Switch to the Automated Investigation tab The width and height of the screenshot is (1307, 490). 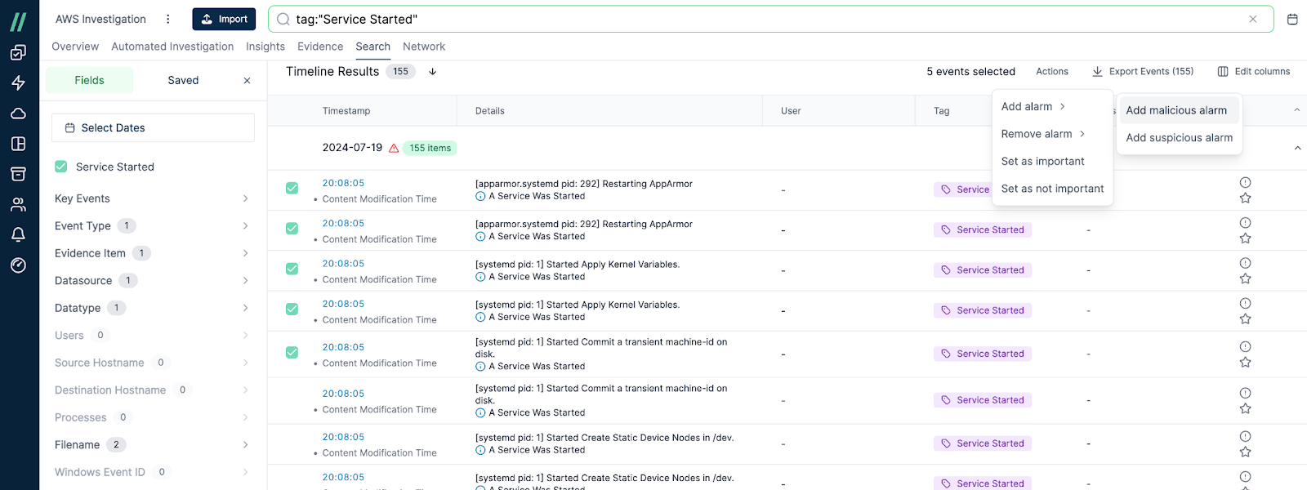(x=172, y=47)
